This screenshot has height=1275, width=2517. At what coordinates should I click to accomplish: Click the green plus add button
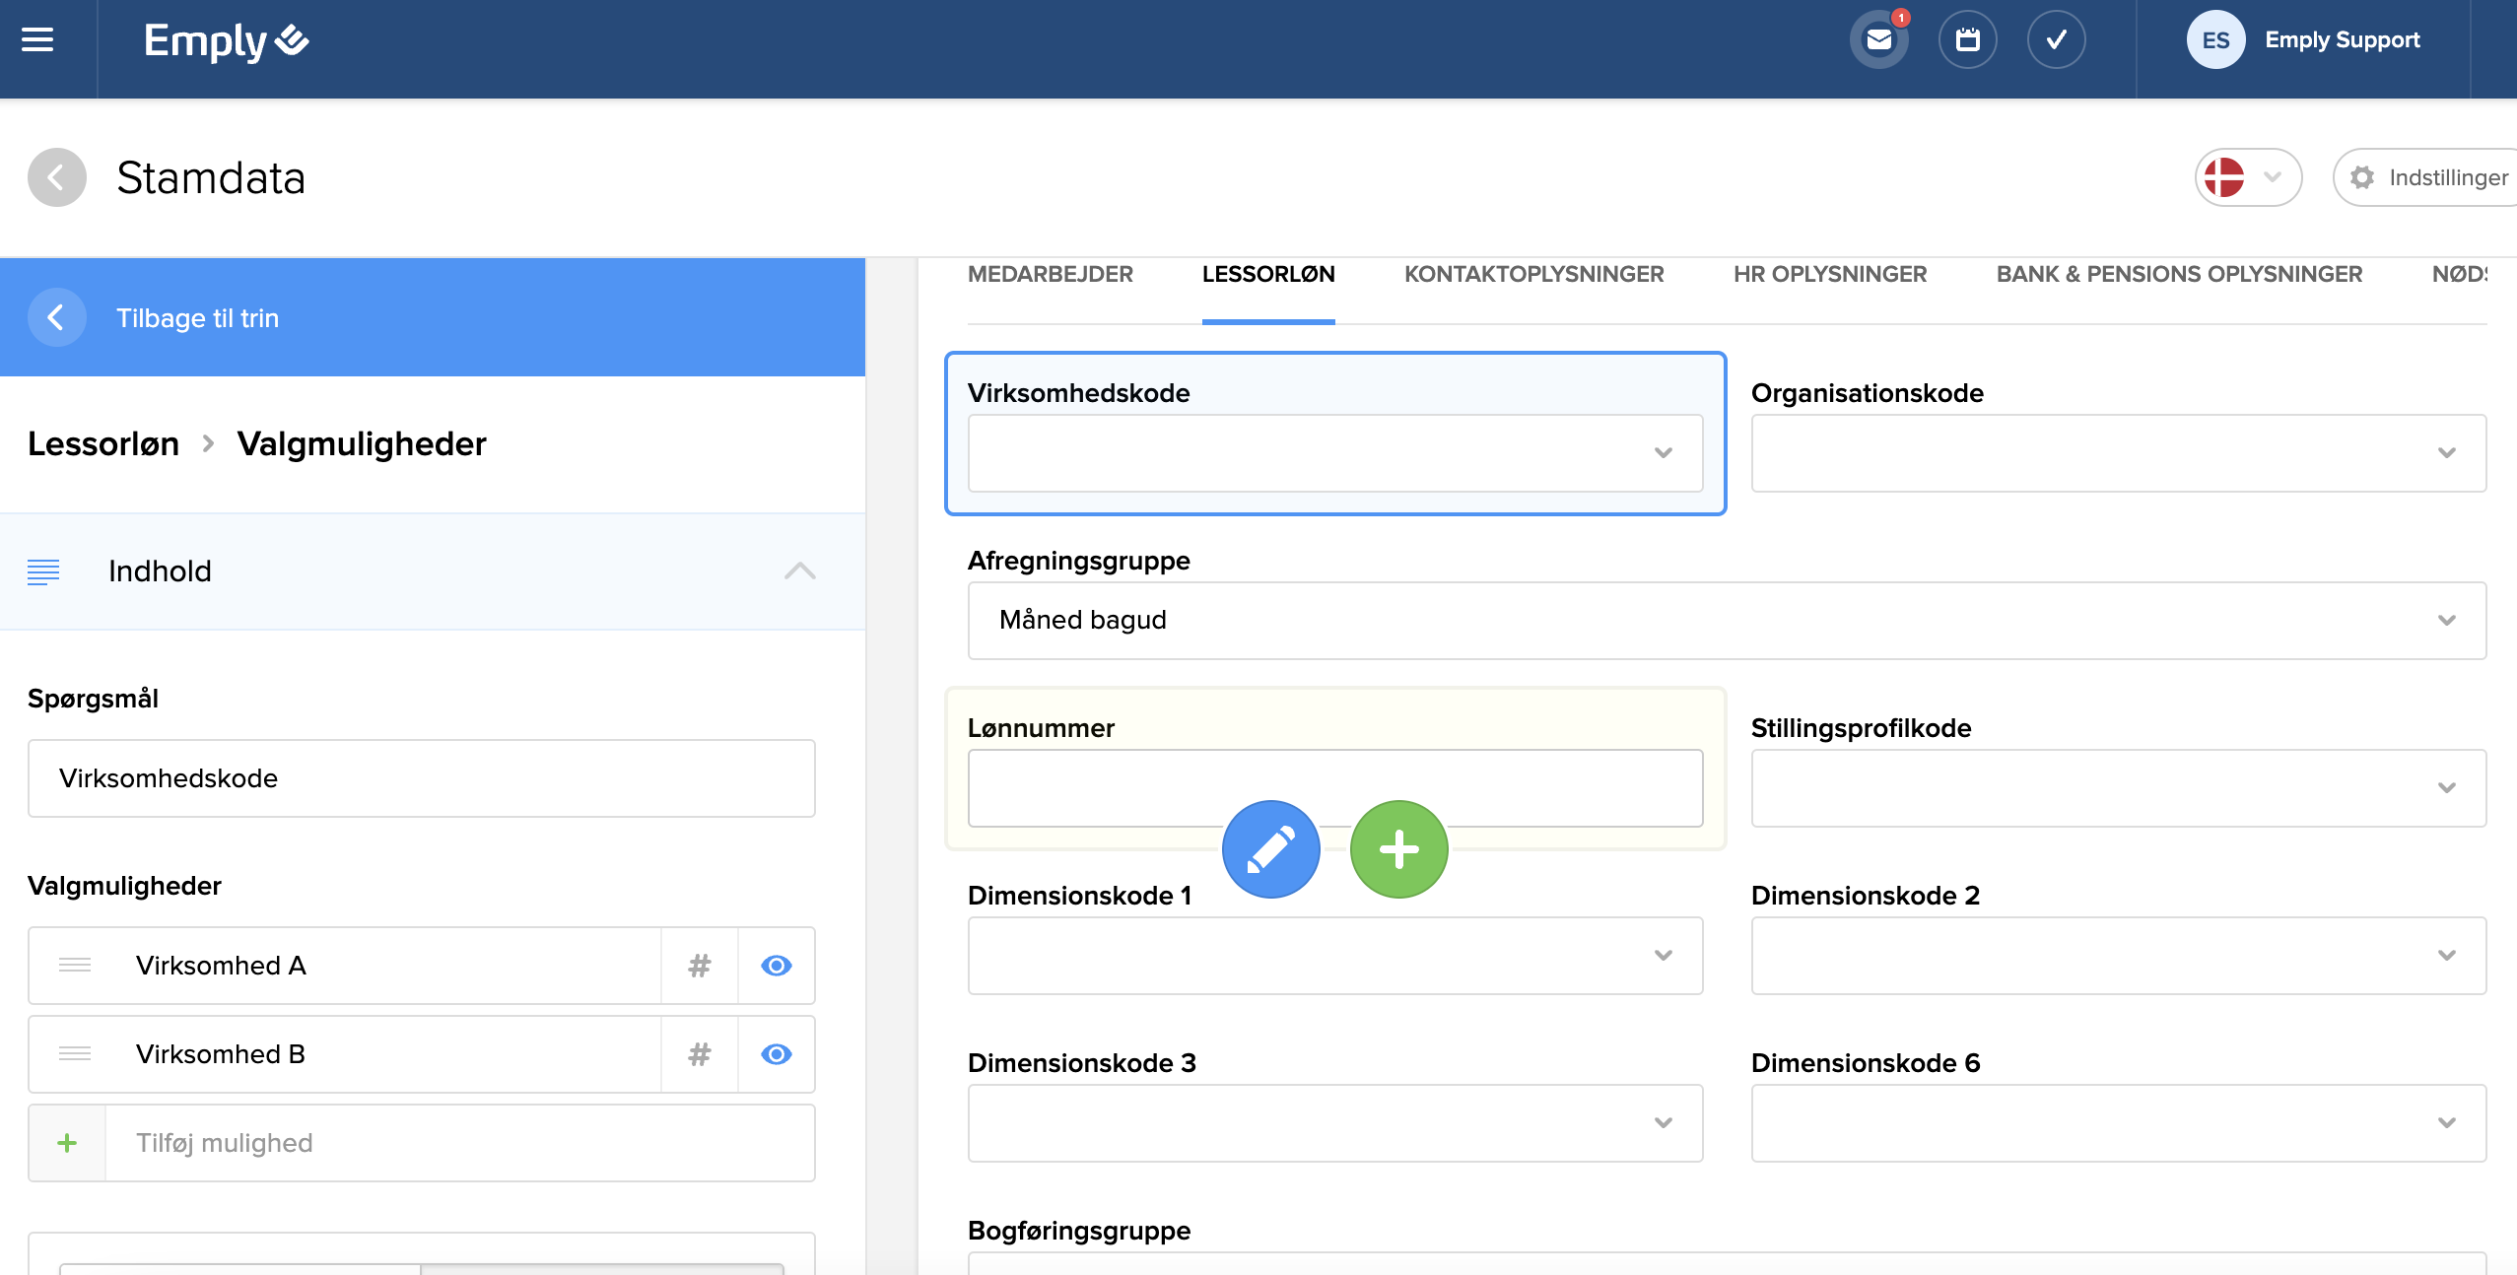[x=1398, y=849]
